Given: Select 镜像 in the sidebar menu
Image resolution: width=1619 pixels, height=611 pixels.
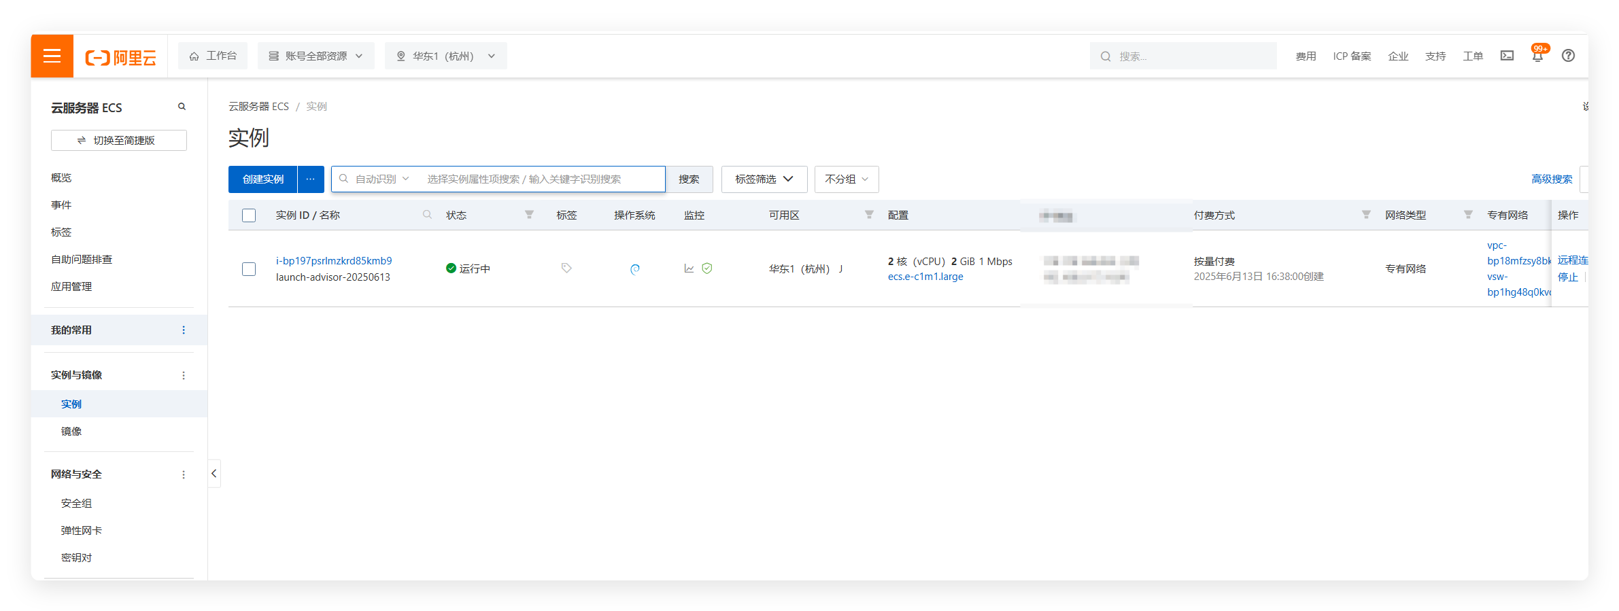Looking at the screenshot, I should pos(71,432).
